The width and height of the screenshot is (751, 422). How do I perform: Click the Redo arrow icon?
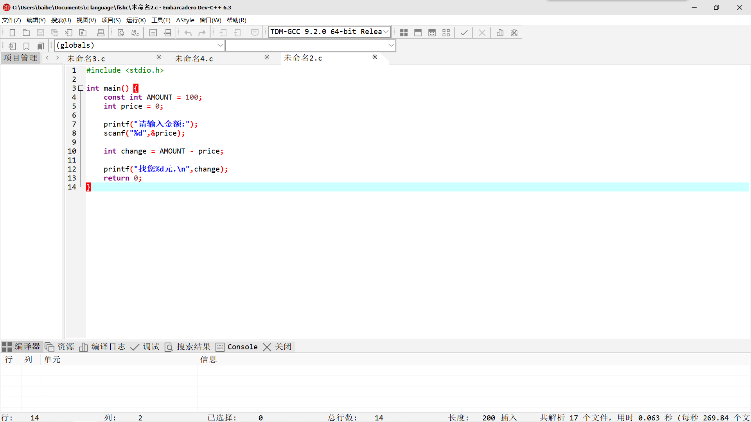202,33
